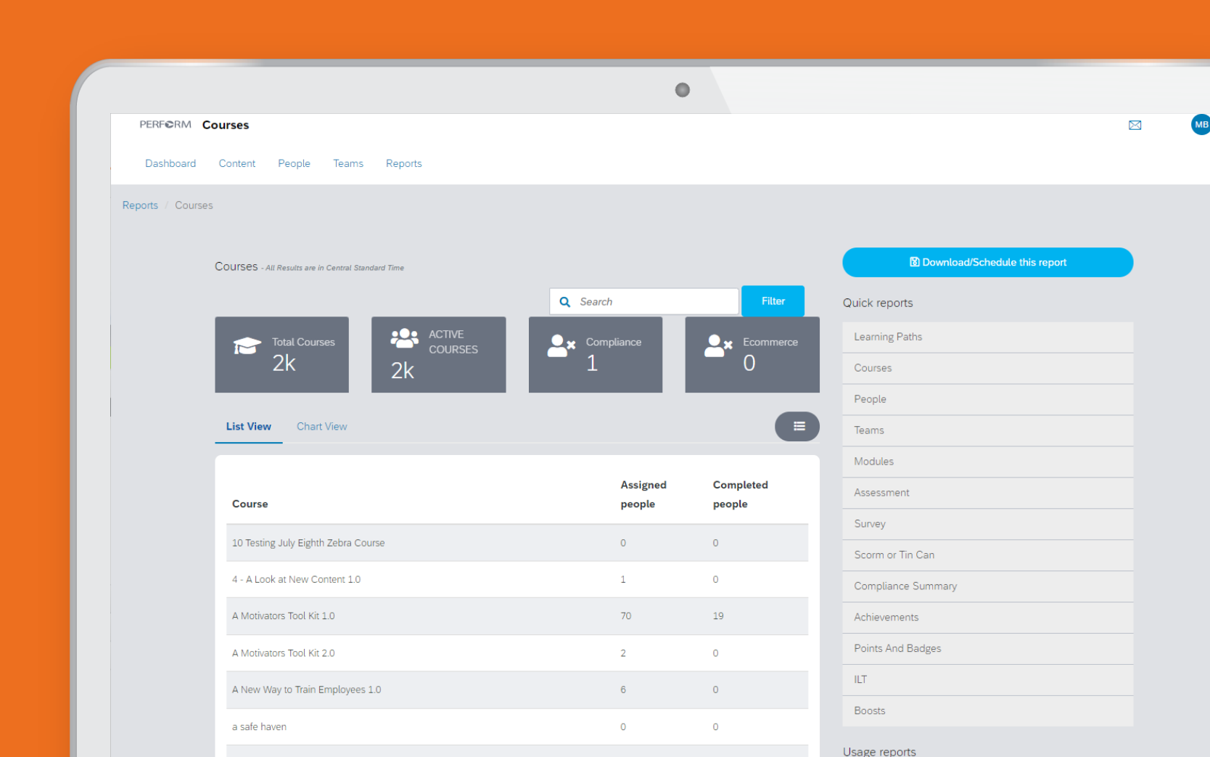Click into the Search field
This screenshot has width=1210, height=757.
coord(644,301)
